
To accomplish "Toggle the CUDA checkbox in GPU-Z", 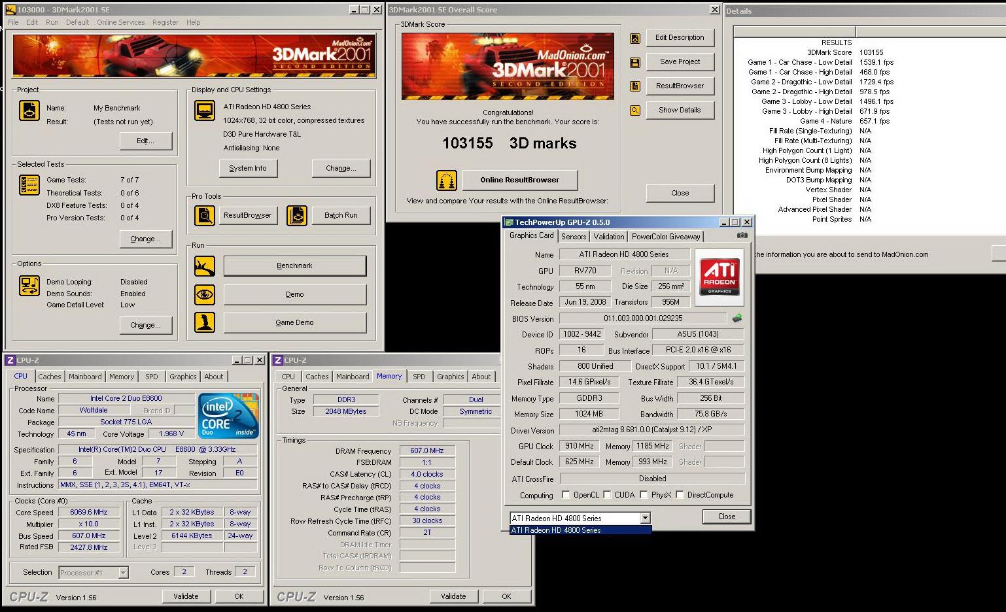I will click(607, 495).
